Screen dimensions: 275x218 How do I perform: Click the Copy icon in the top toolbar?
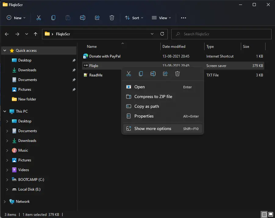point(53,18)
